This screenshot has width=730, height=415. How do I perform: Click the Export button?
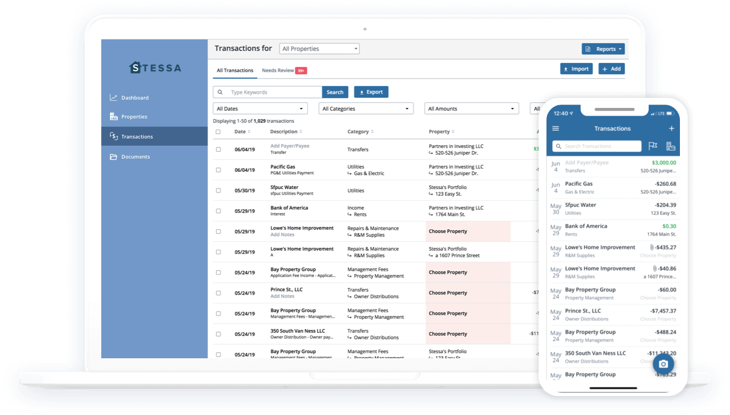[x=371, y=92]
